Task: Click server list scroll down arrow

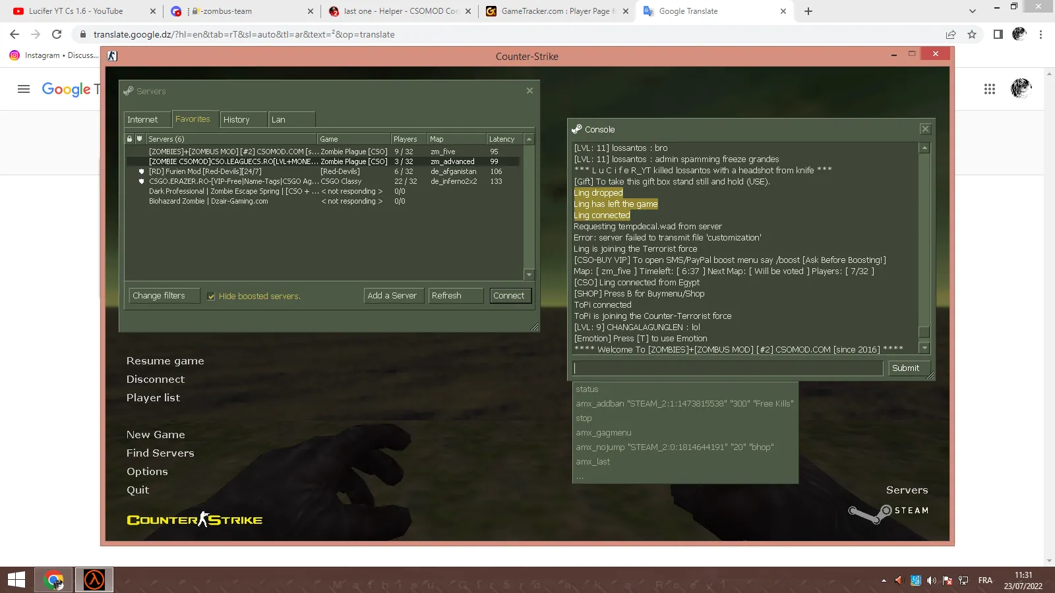Action: pyautogui.click(x=529, y=274)
